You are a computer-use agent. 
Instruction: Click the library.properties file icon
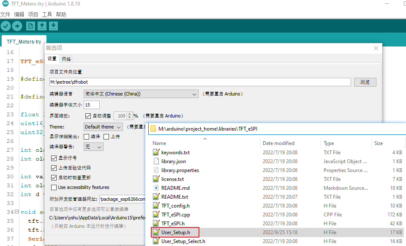click(156, 170)
